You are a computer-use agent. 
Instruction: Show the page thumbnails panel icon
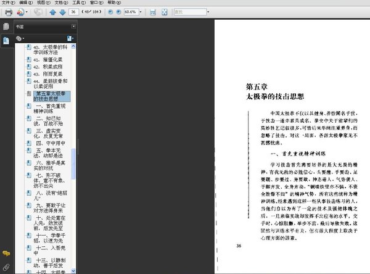coord(6,27)
